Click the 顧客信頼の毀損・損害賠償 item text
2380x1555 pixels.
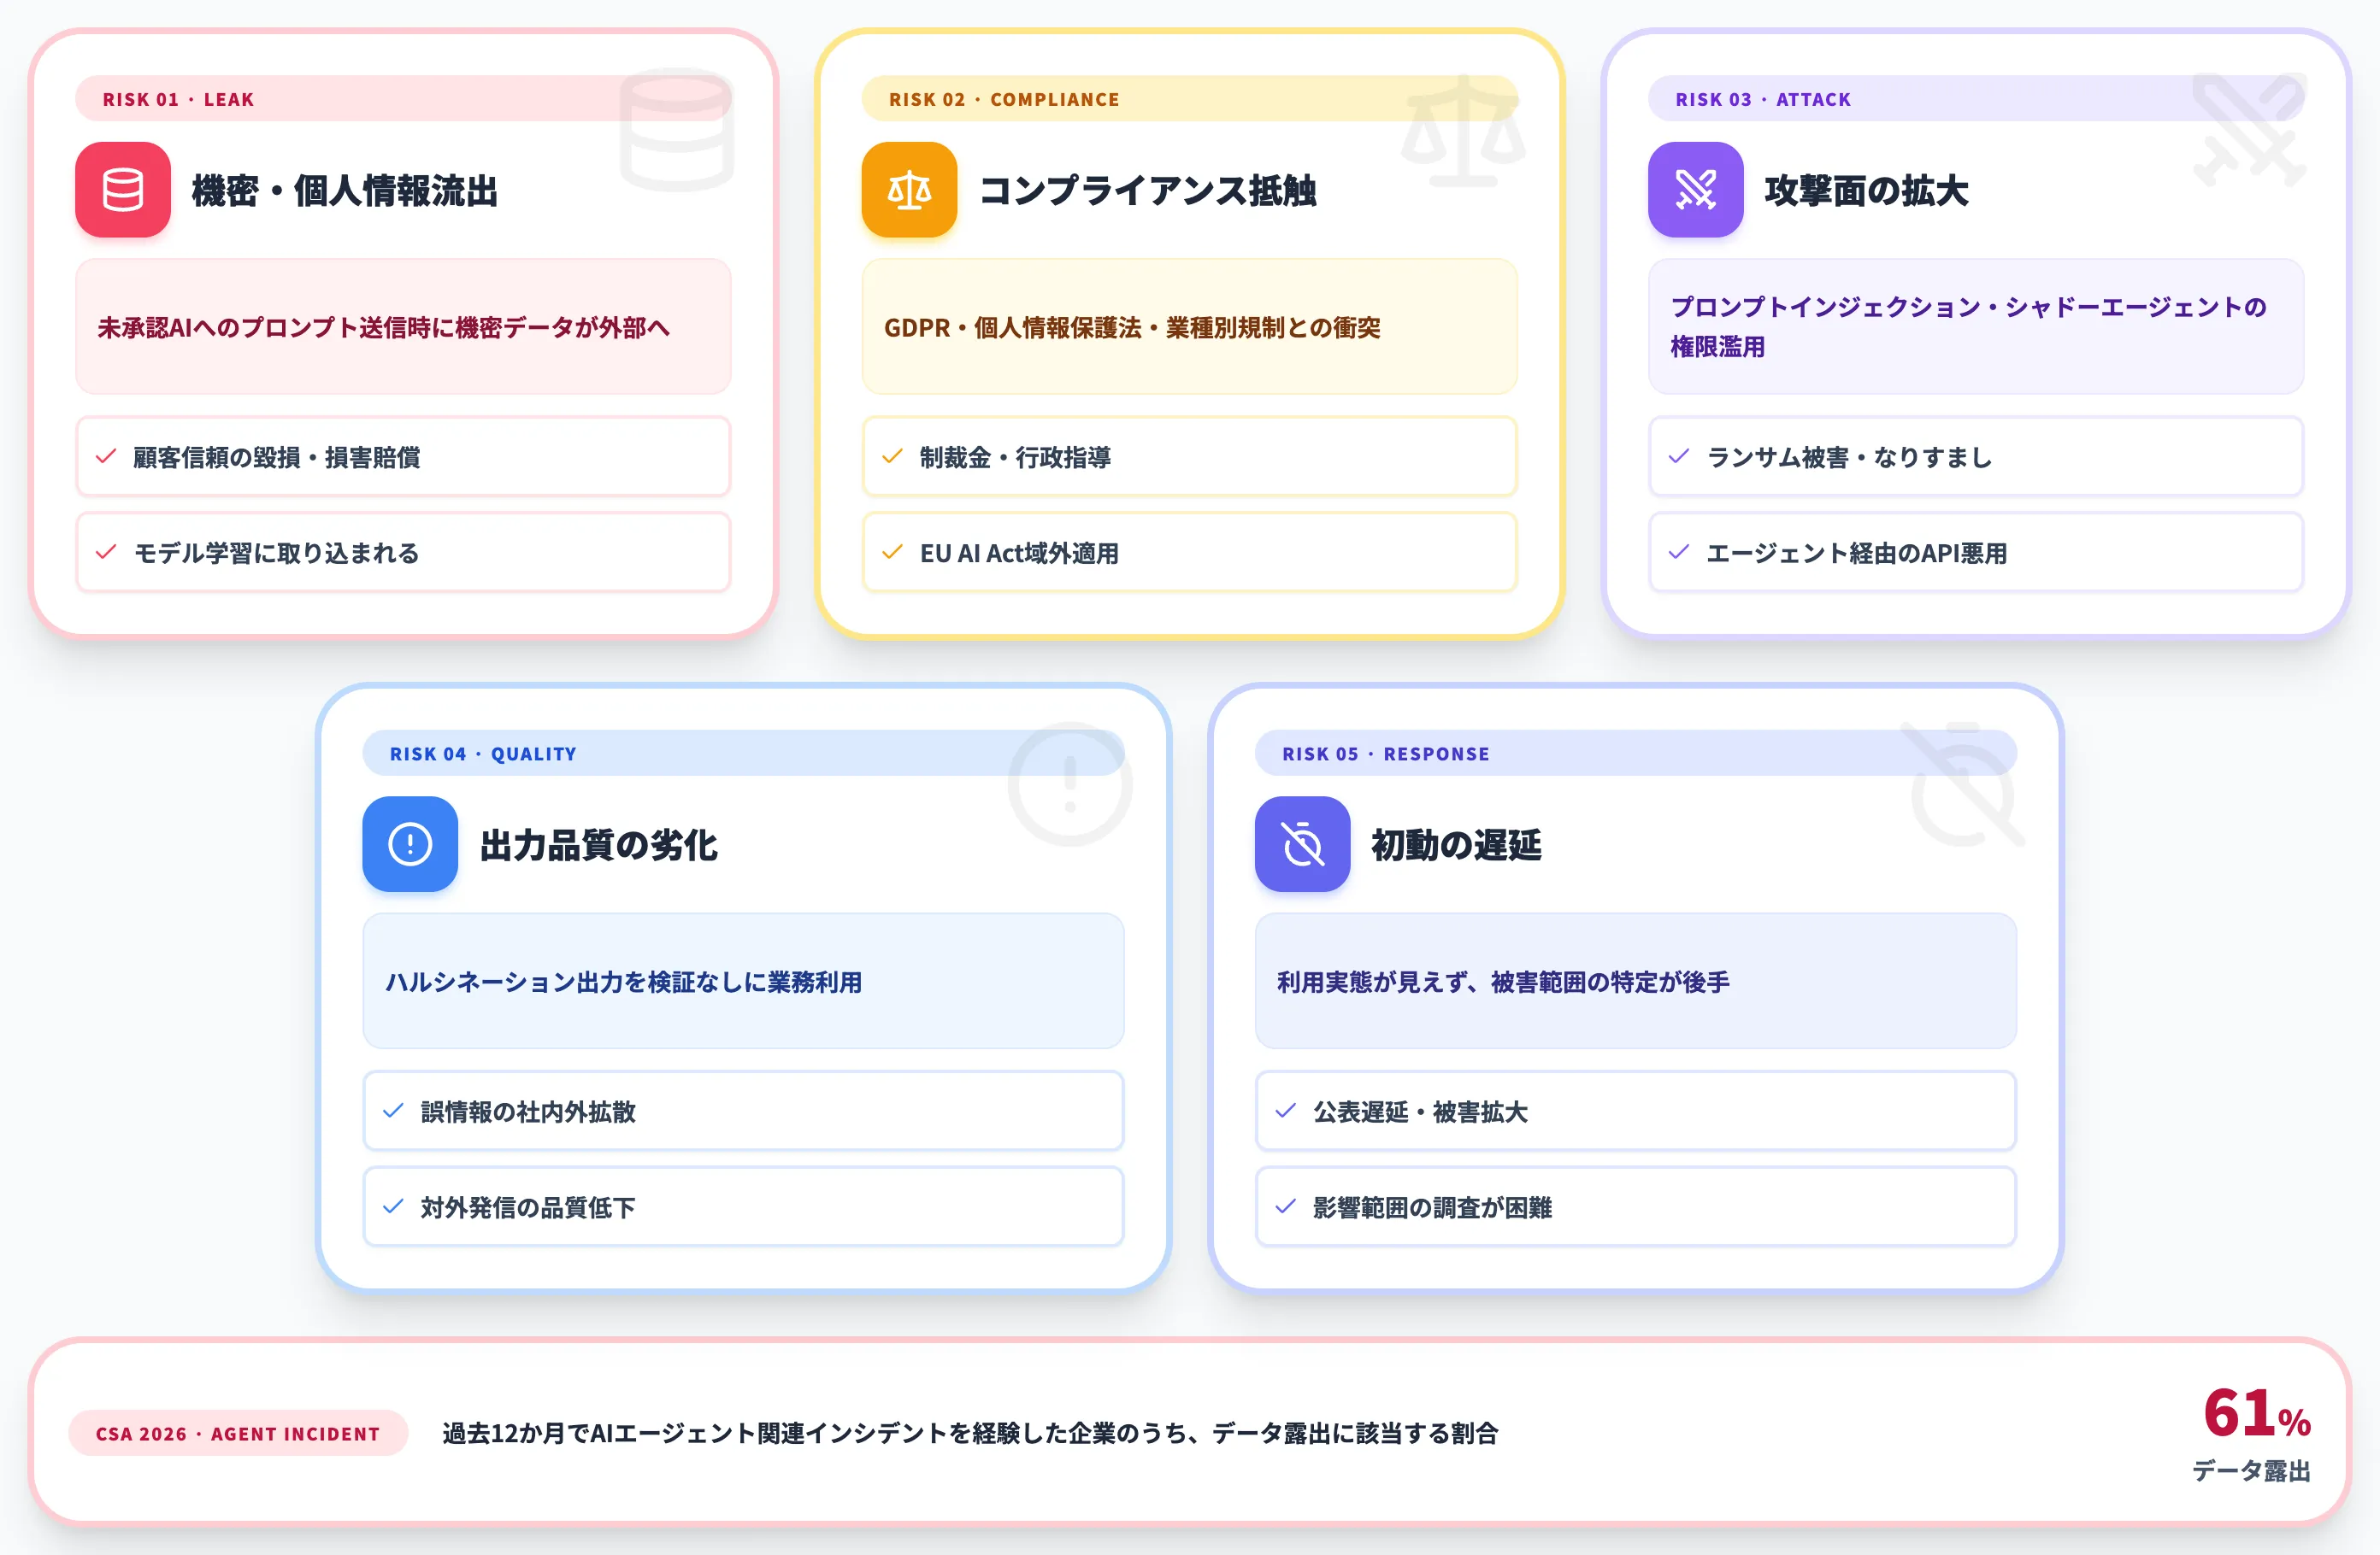click(277, 457)
